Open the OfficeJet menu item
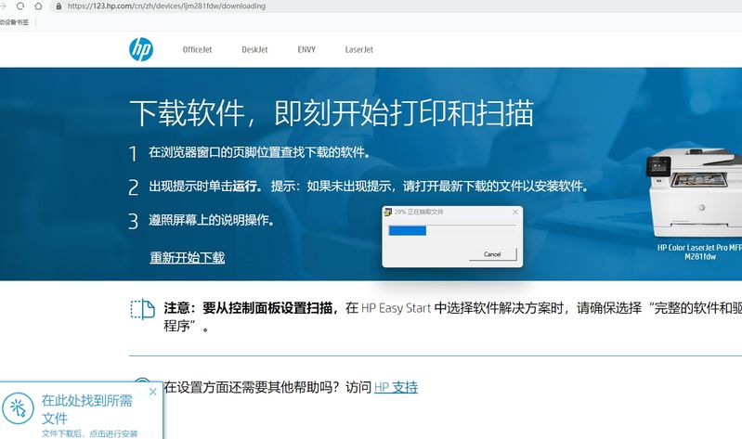 pos(197,50)
